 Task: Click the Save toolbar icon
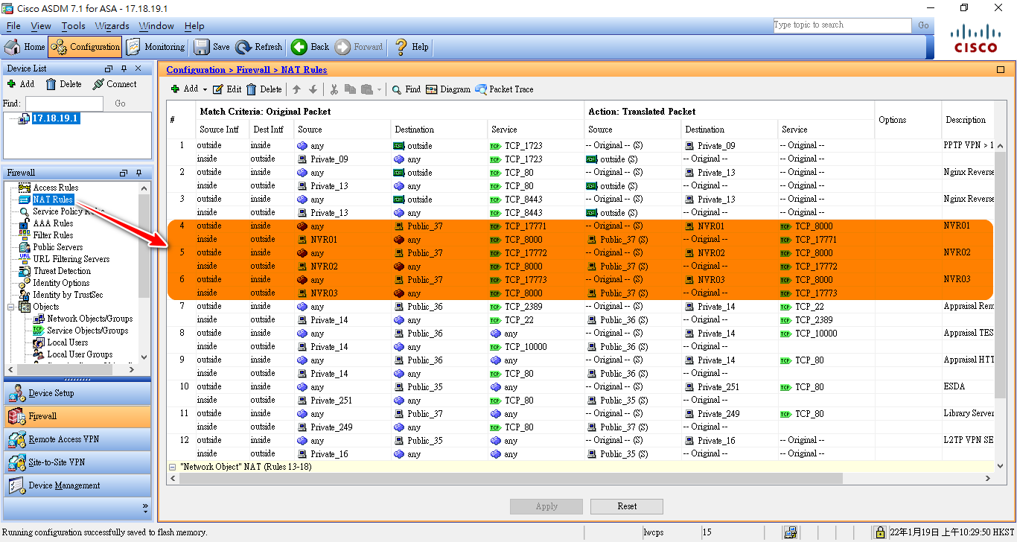211,47
